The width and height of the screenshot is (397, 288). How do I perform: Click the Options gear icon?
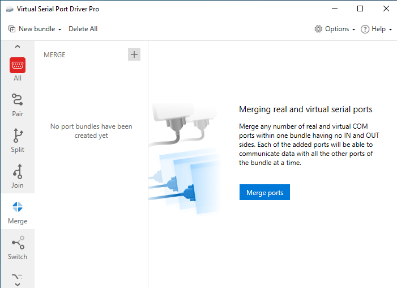pyautogui.click(x=318, y=29)
